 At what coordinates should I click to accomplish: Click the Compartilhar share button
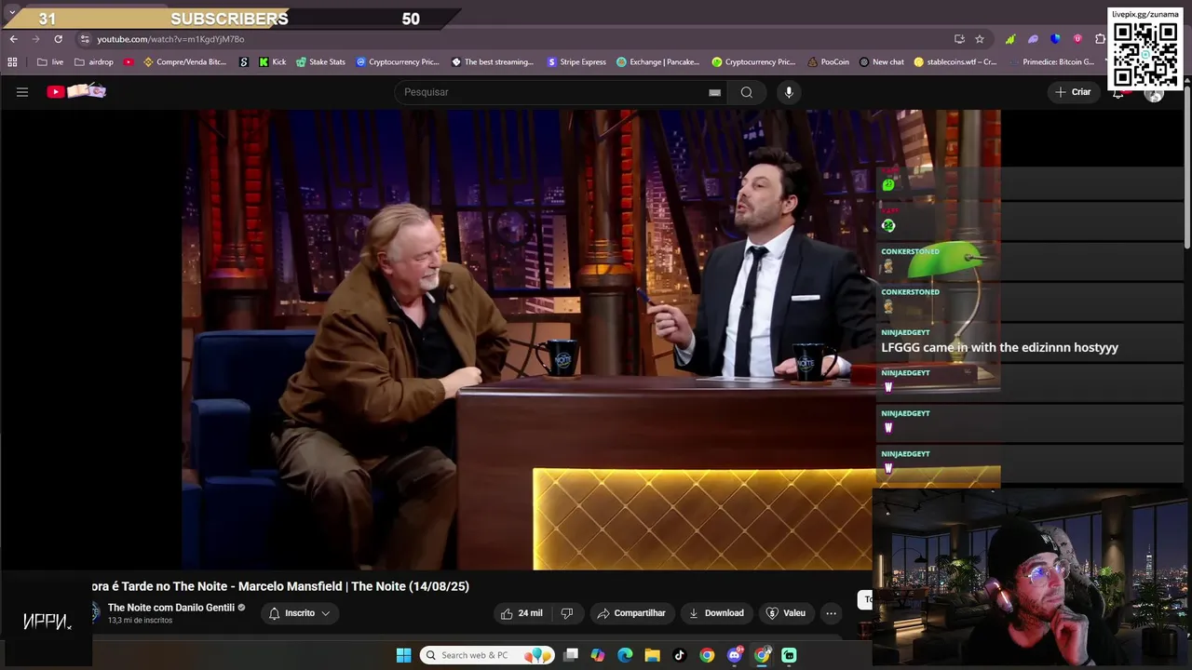[631, 613]
